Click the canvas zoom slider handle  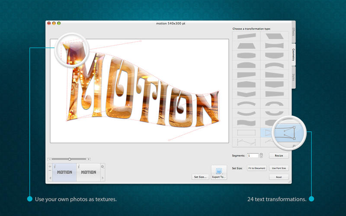click(x=70, y=159)
